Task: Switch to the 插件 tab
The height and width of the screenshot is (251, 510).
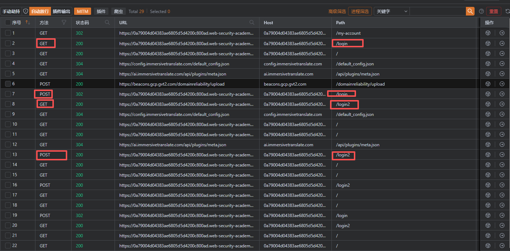Action: pyautogui.click(x=101, y=11)
